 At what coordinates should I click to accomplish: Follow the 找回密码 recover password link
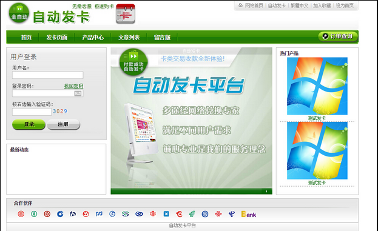tap(73, 86)
